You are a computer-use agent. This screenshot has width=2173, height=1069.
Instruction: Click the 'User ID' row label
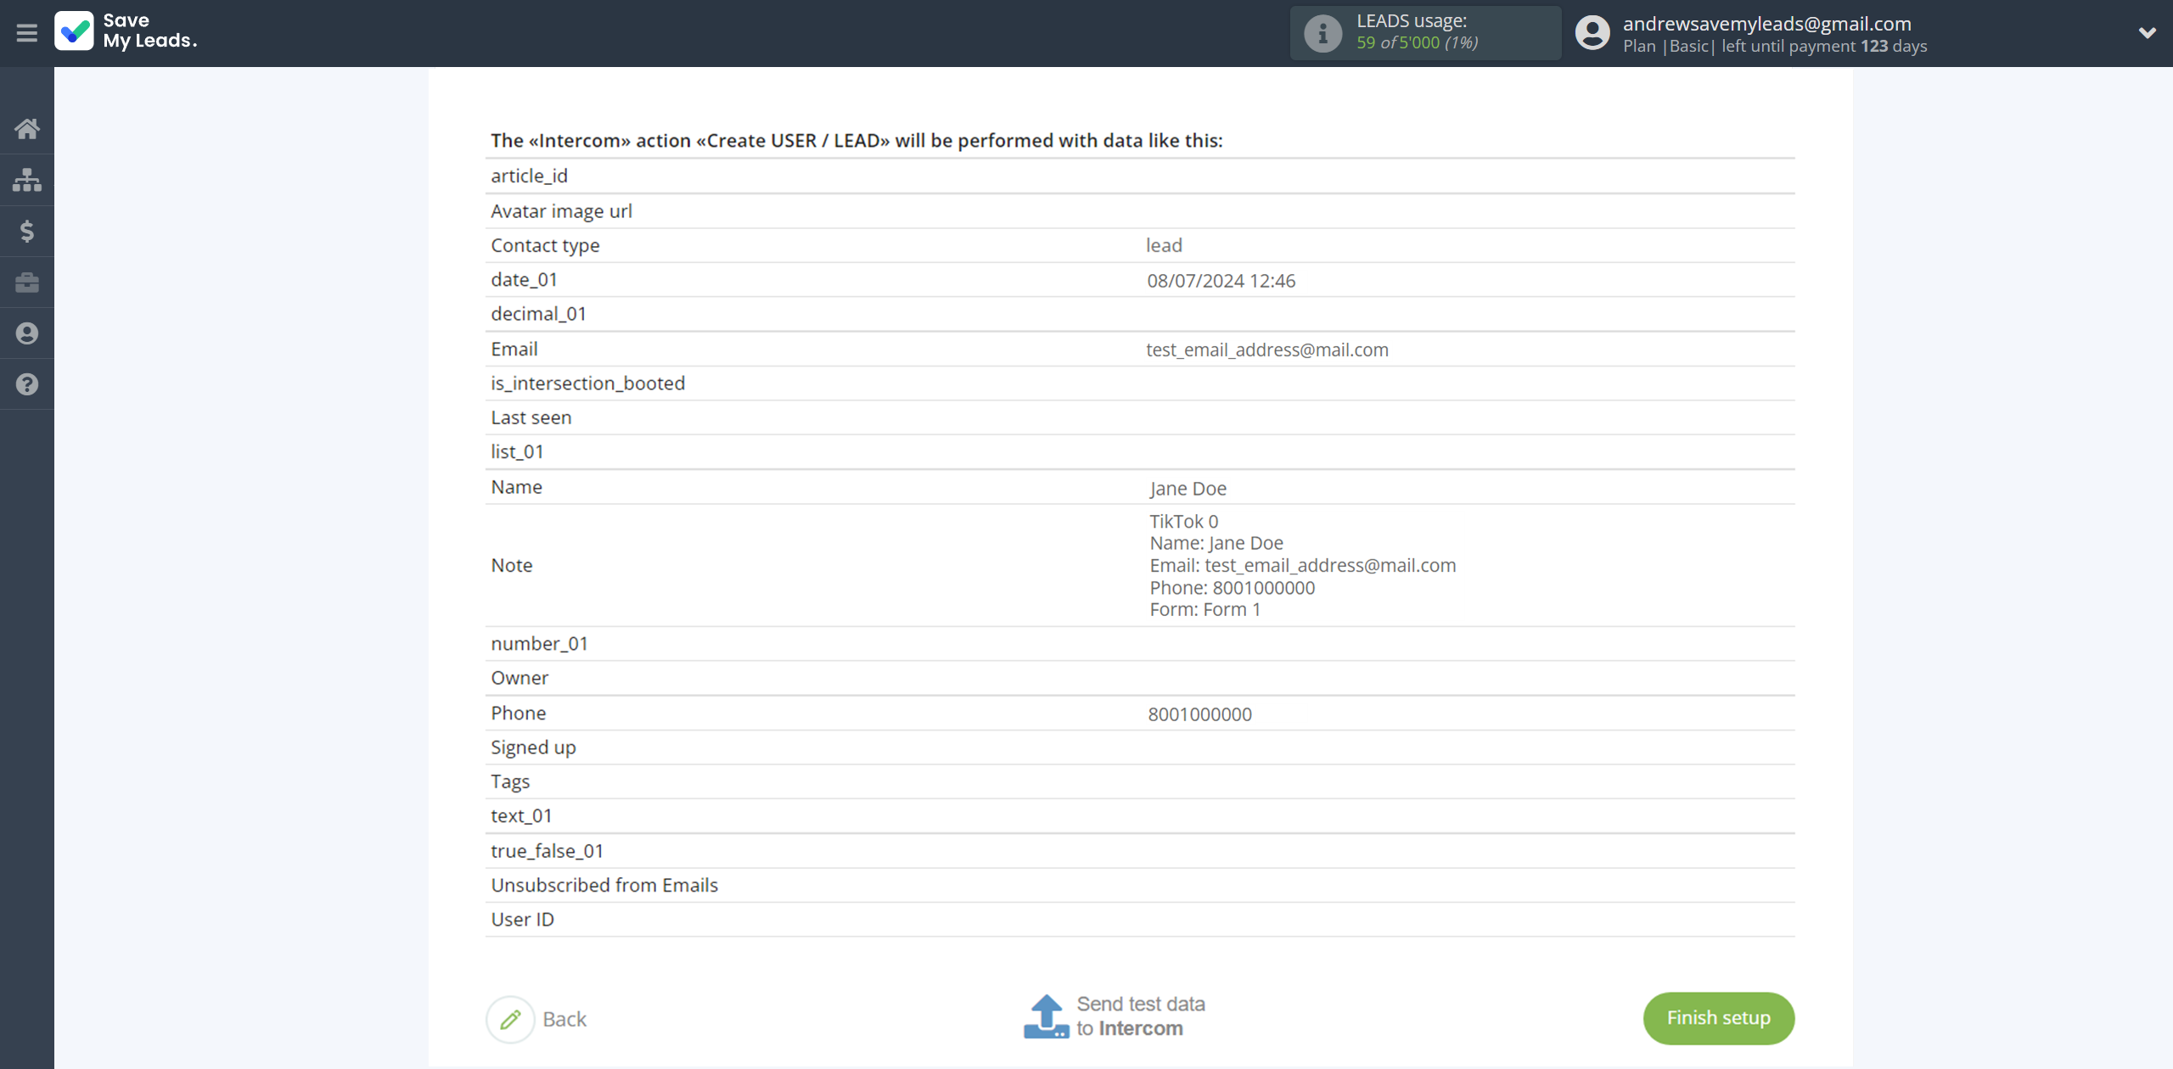point(522,920)
